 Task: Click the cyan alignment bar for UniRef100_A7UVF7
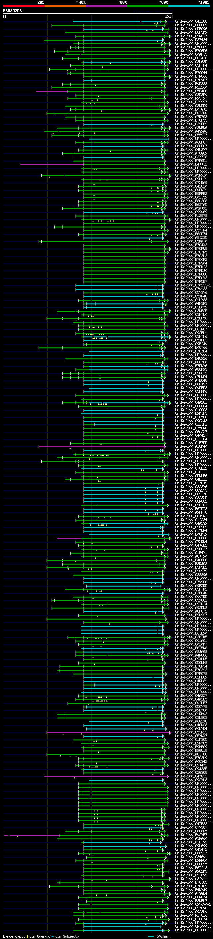[x=125, y=80]
